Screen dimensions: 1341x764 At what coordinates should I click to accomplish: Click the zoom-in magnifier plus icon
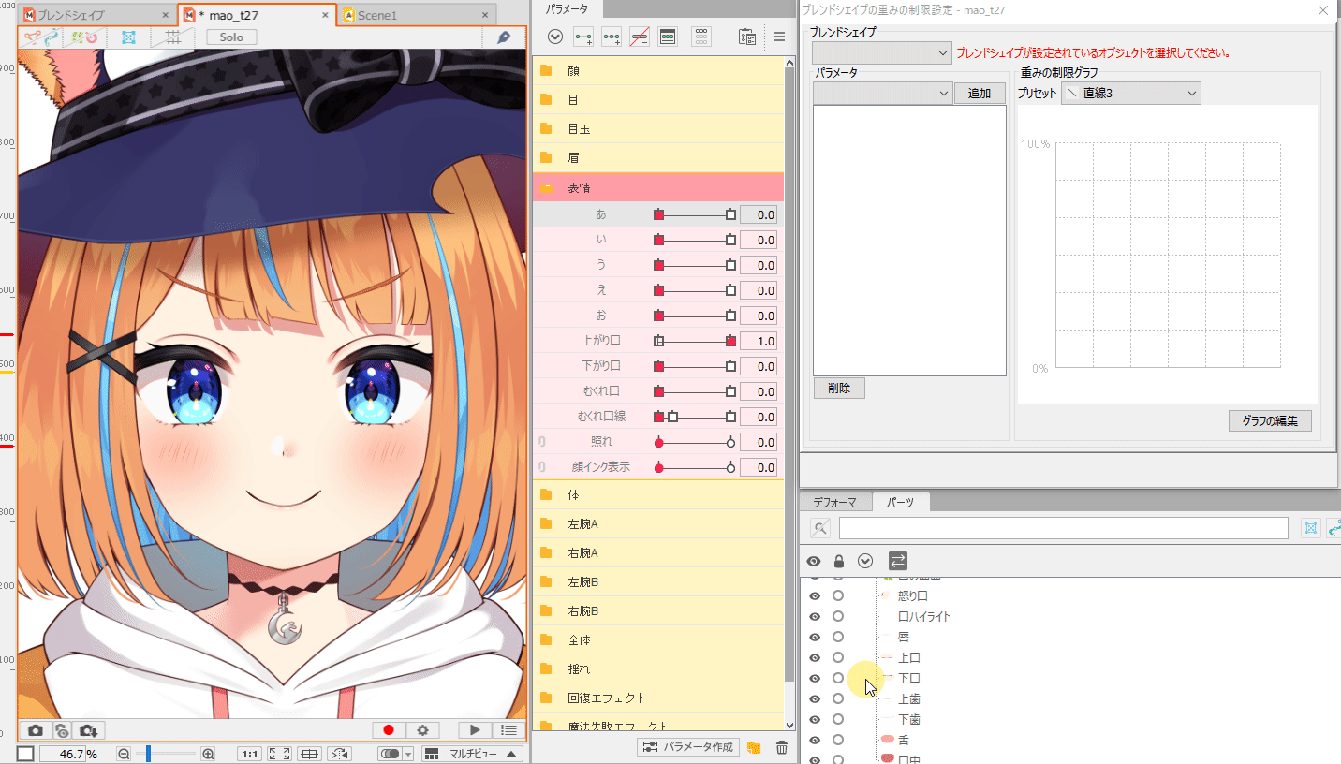click(x=208, y=754)
